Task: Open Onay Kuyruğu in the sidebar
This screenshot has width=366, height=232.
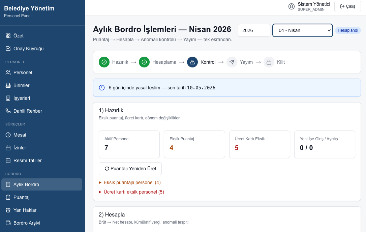Action: (x=42, y=49)
